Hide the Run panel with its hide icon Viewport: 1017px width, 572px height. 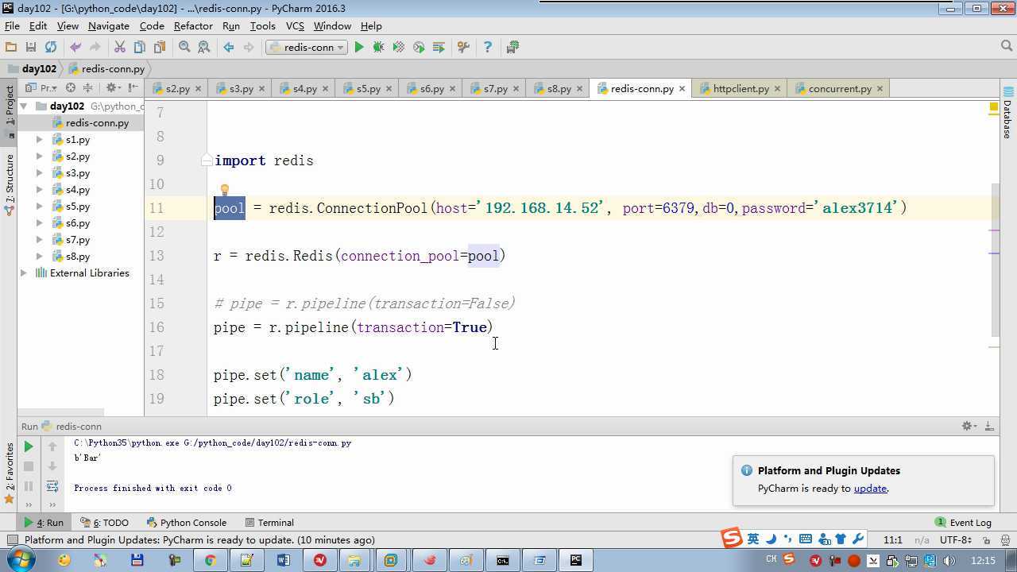[989, 427]
